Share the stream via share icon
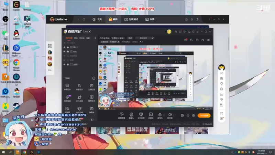This screenshot has width=275, height=155. coord(208,40)
